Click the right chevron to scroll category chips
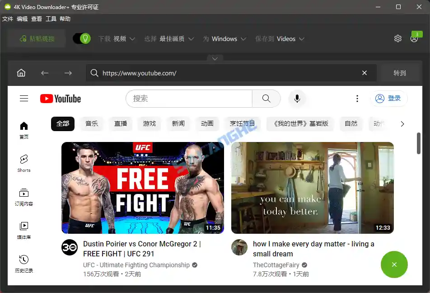 tap(402, 123)
